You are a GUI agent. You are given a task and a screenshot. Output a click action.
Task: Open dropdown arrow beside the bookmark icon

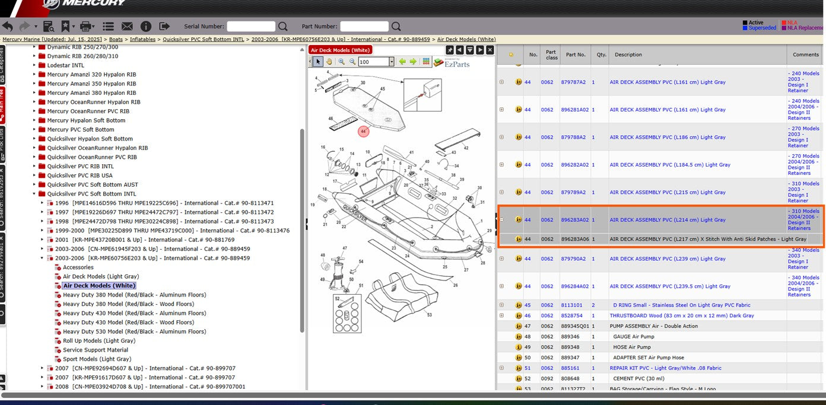point(74,27)
